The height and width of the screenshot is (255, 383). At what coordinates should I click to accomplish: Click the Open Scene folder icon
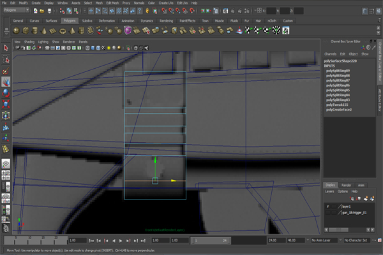42,11
